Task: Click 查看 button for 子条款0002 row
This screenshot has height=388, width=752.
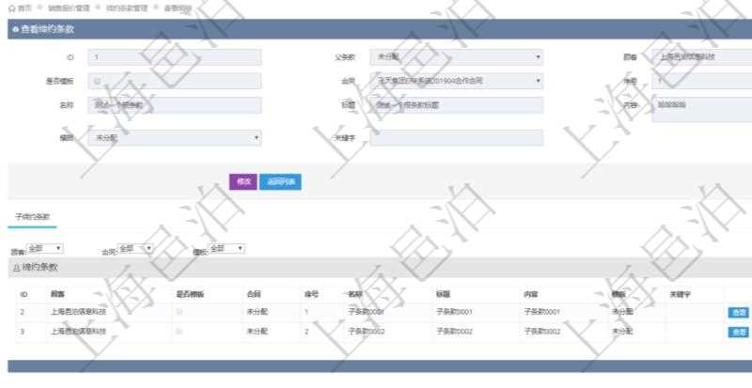Action: tap(739, 332)
